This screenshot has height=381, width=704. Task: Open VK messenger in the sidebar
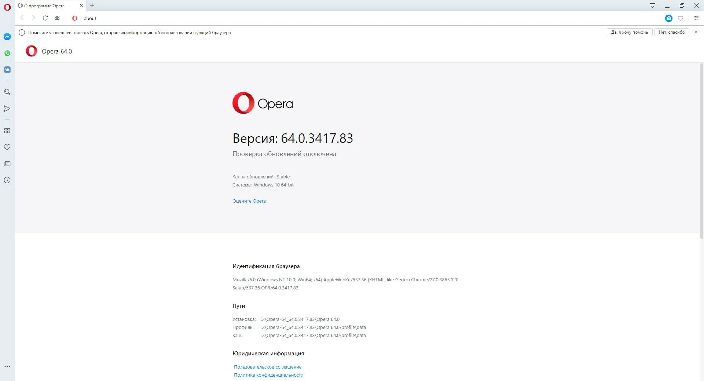(7, 70)
